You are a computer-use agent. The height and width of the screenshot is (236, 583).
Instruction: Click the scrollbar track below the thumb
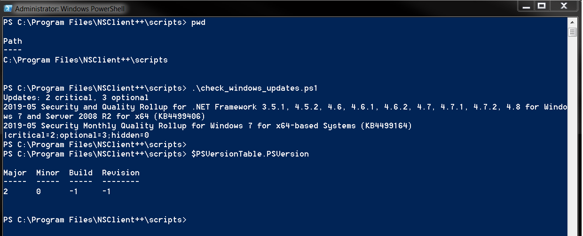click(x=572, y=141)
